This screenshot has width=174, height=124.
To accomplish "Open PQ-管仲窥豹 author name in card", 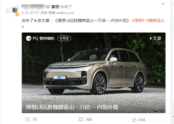I will pos(43,38).
